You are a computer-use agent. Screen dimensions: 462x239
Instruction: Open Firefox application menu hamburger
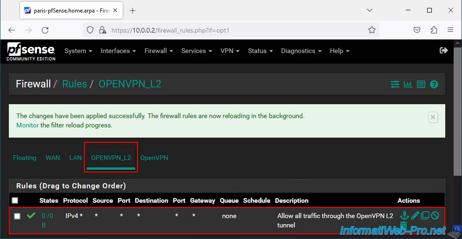coord(450,30)
